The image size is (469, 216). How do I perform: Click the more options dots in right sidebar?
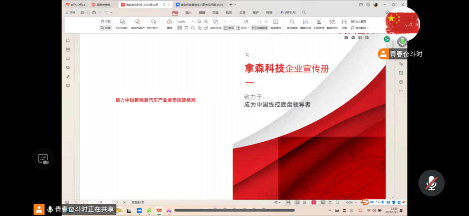[x=401, y=91]
